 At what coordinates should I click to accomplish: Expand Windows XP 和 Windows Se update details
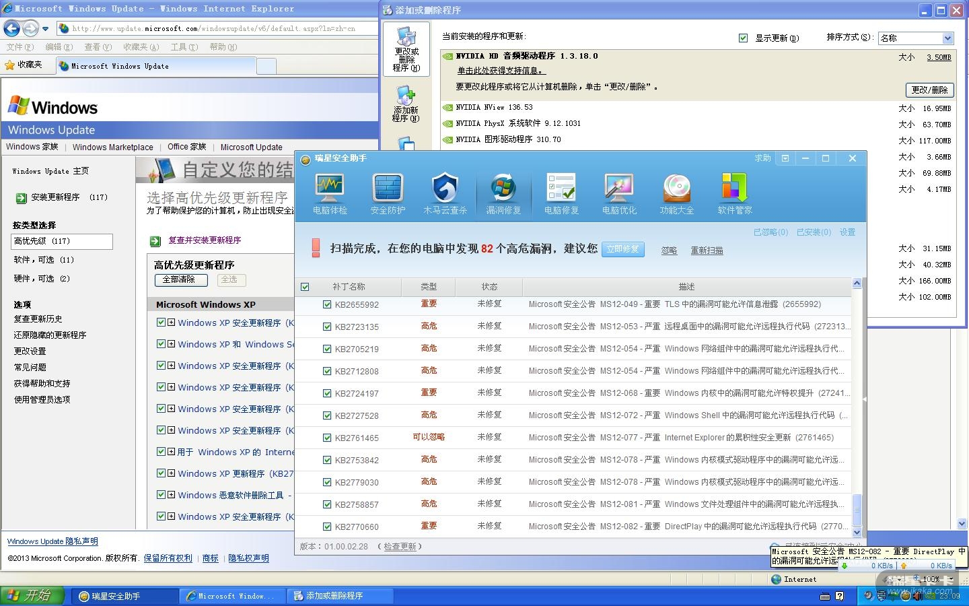pyautogui.click(x=172, y=344)
